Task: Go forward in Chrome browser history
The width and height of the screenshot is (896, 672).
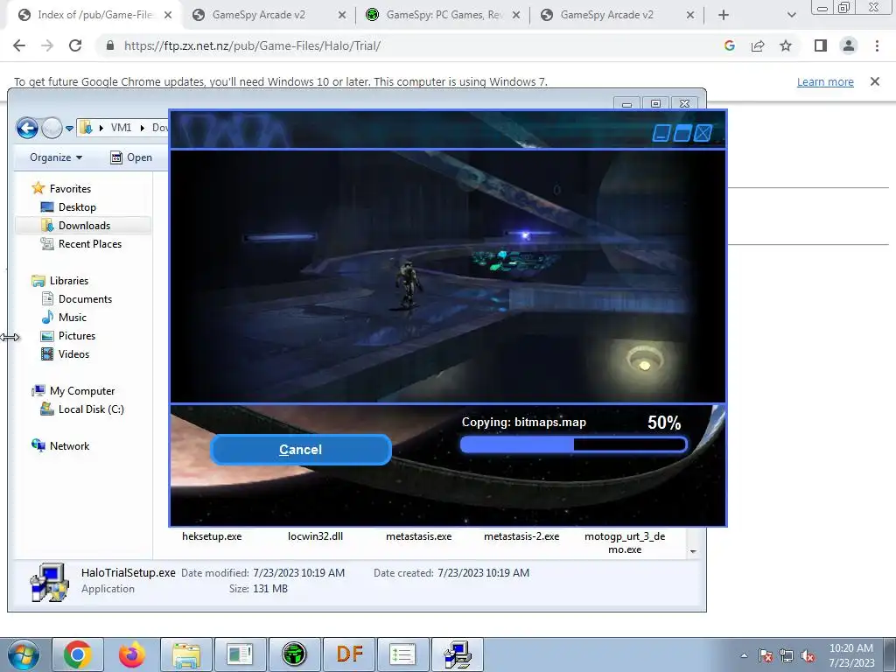Action: [x=47, y=45]
